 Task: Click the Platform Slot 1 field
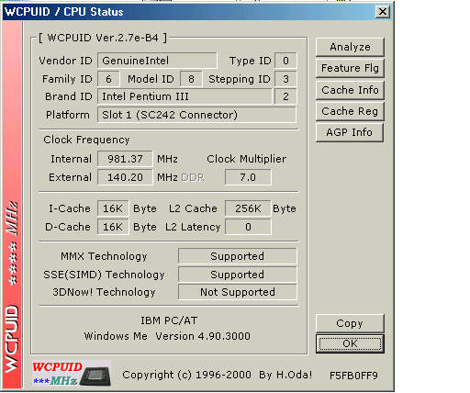tap(196, 115)
